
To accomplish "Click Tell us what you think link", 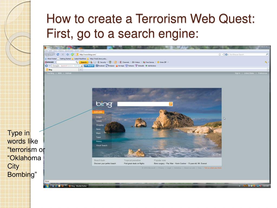I will [213, 168].
